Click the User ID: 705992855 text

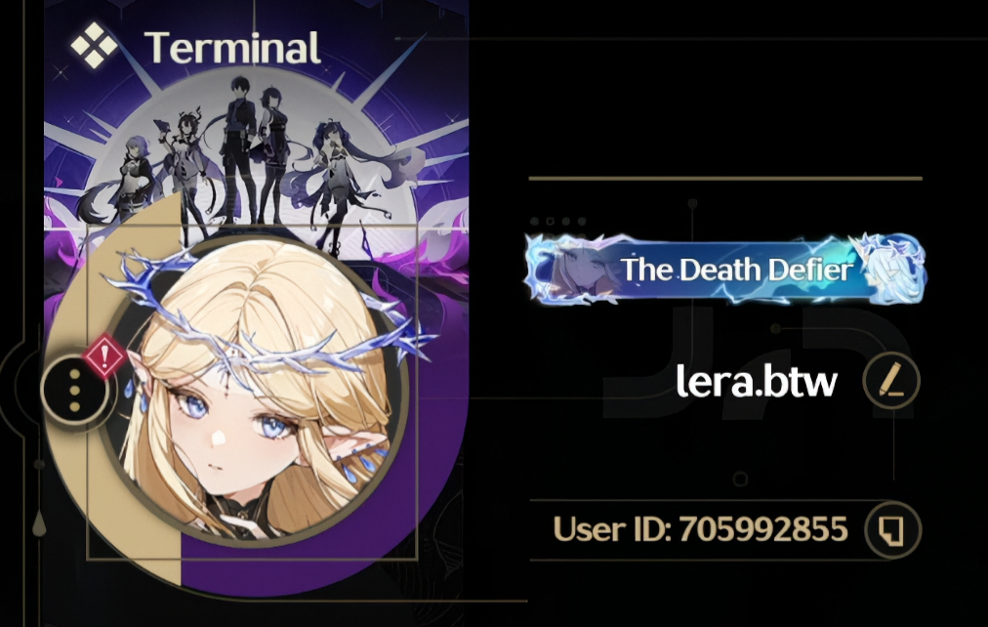pos(700,529)
